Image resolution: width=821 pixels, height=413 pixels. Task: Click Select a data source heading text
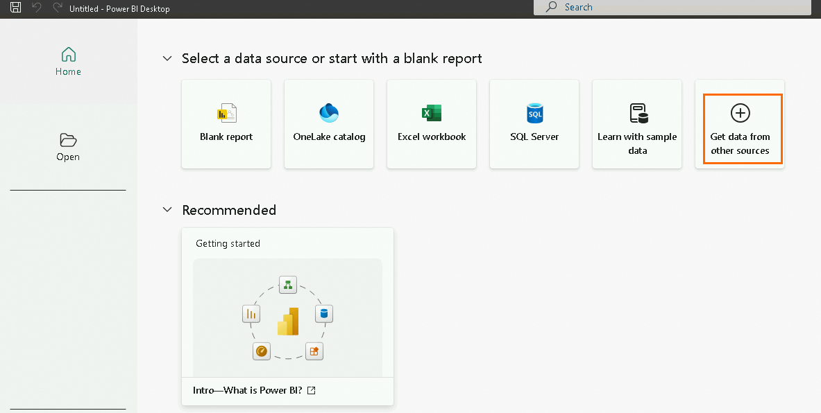click(332, 58)
